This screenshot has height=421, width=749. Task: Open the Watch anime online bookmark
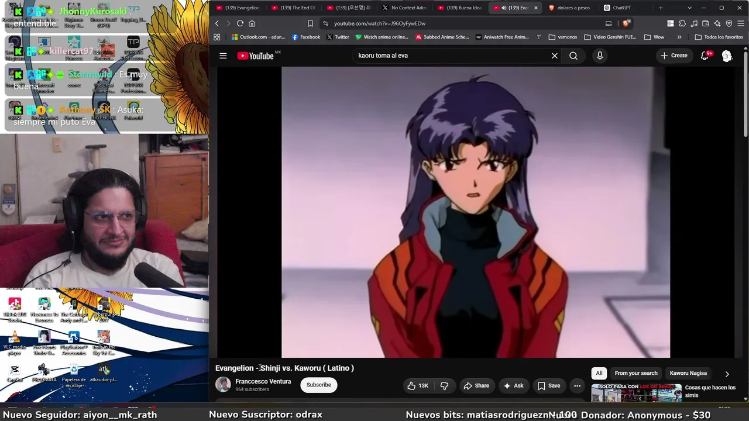(382, 37)
